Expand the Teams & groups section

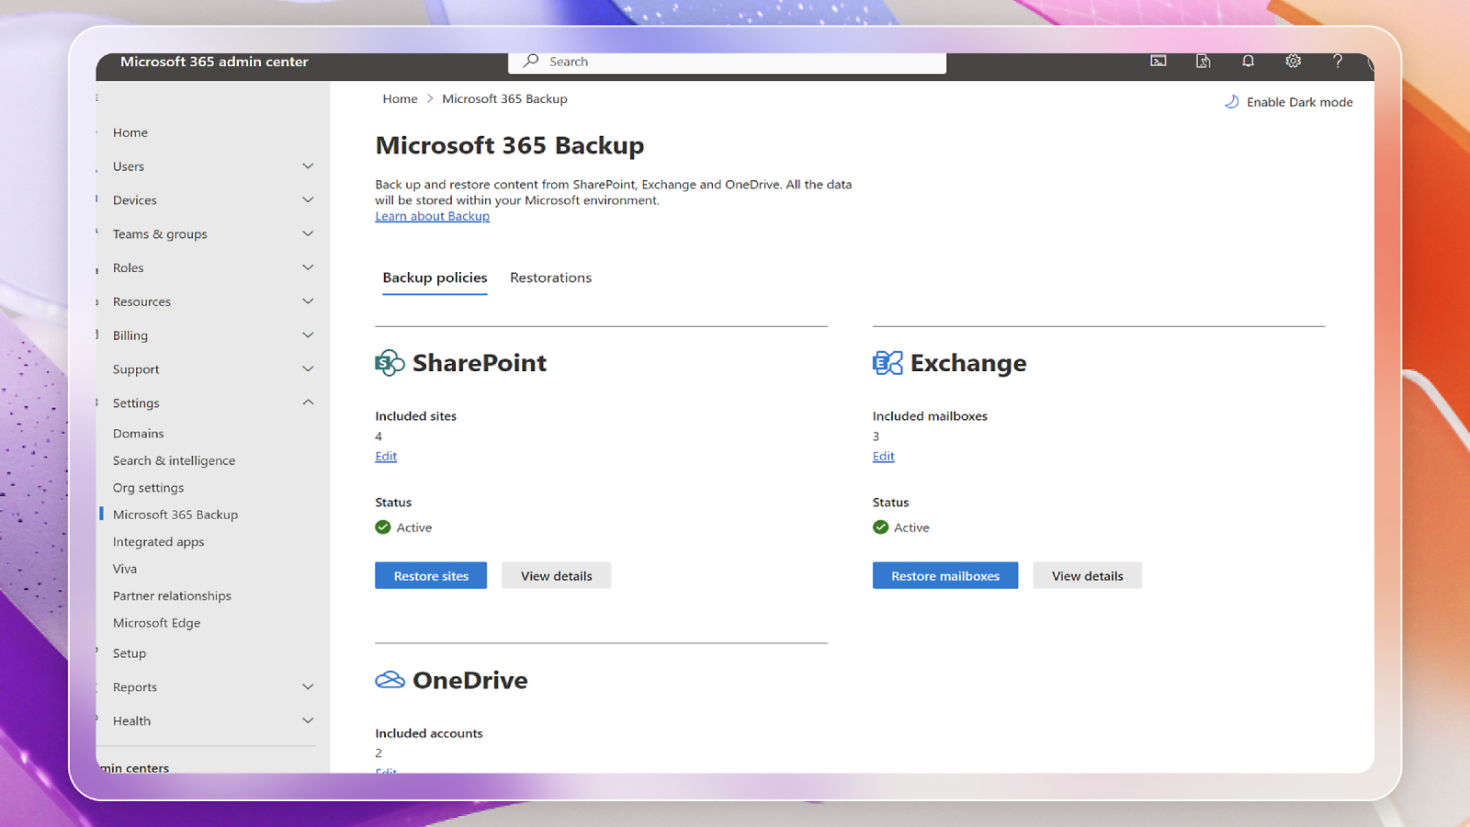click(x=308, y=234)
